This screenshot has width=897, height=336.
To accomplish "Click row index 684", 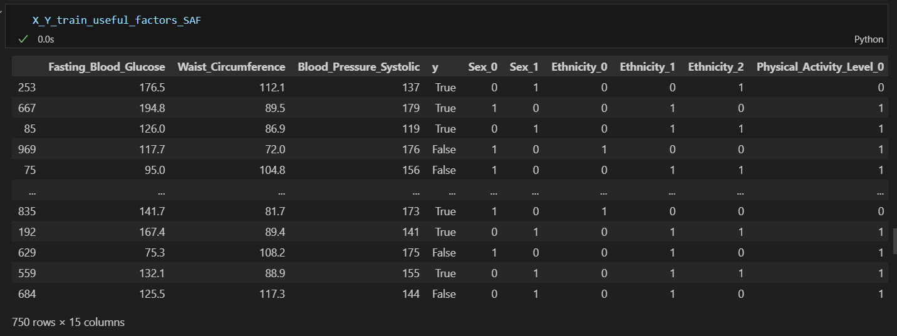I will click(x=27, y=294).
